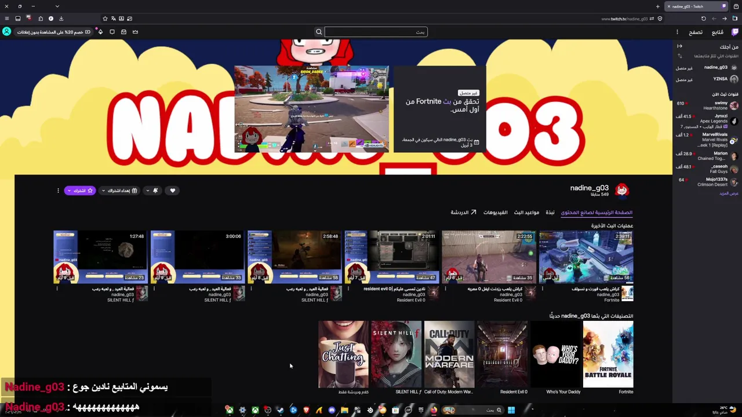Open the 2:58:48 SILENT HILL broadcast thumbnail
The image size is (742, 417).
pos(294,257)
